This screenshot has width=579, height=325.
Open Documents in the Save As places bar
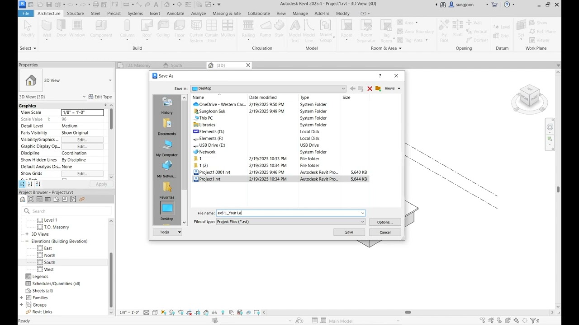(167, 127)
